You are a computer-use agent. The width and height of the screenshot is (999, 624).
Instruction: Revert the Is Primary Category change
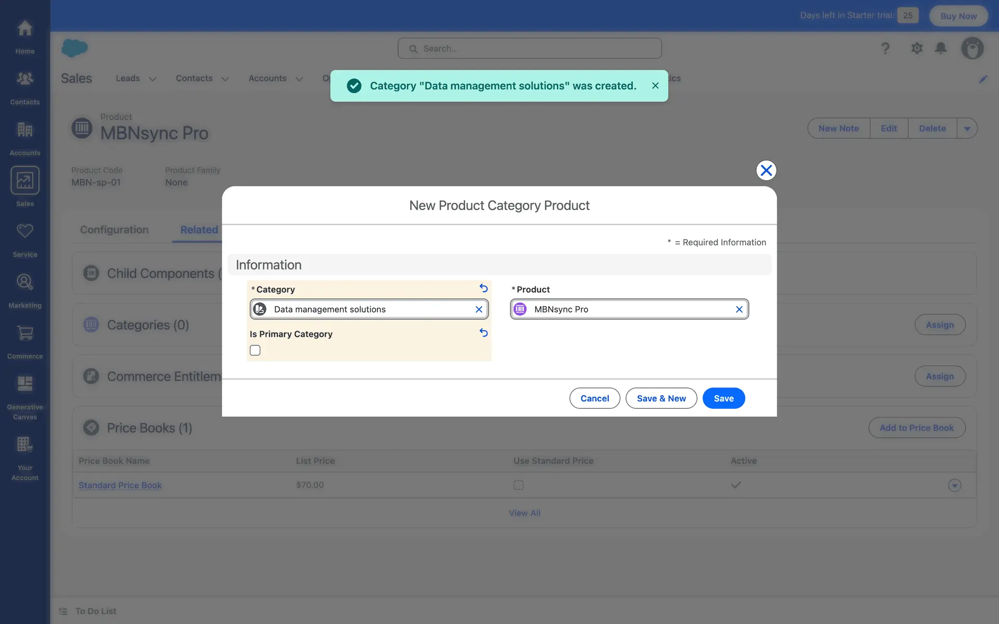click(x=483, y=333)
